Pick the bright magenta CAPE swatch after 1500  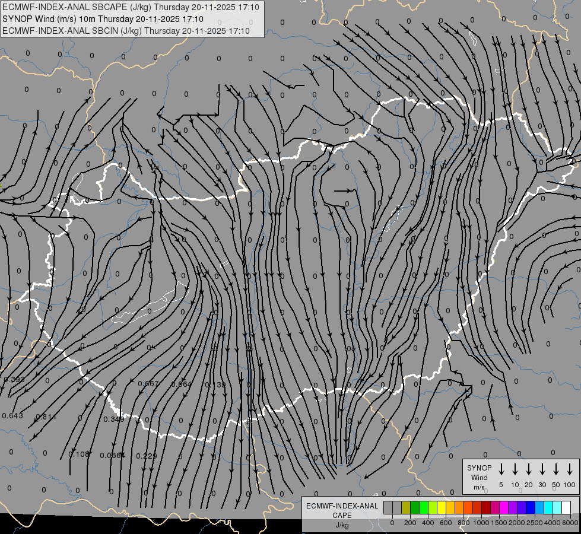(504, 507)
